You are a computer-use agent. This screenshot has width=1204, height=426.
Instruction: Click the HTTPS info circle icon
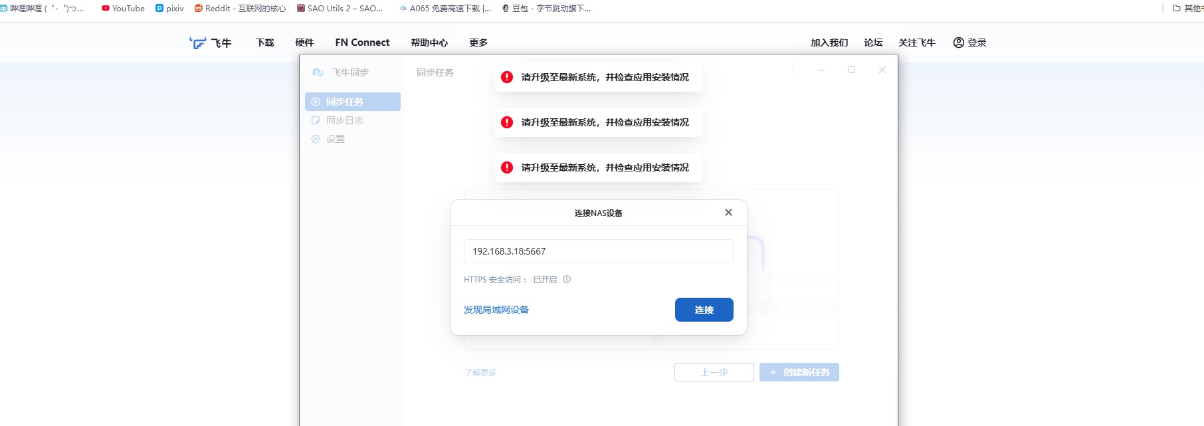(567, 279)
